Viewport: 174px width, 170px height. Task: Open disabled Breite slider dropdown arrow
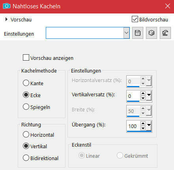click(149, 111)
